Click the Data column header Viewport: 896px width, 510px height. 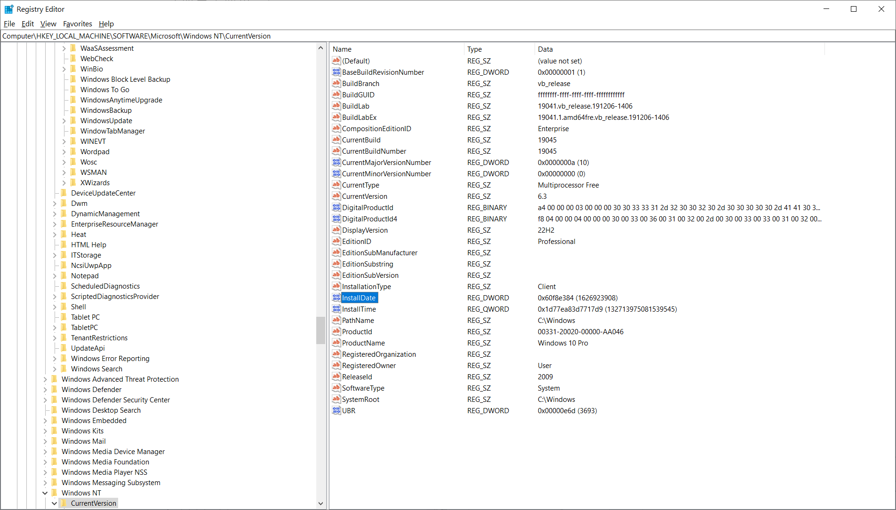[680, 49]
